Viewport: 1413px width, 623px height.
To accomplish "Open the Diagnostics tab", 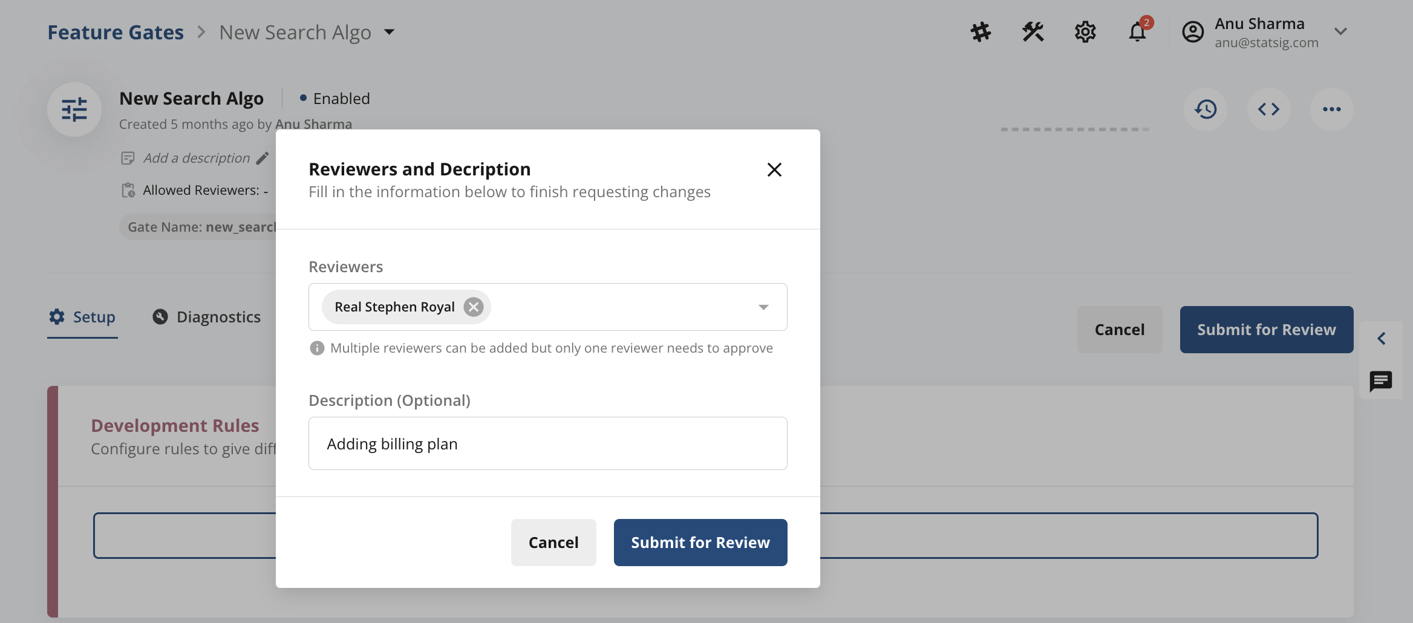I will (x=206, y=316).
